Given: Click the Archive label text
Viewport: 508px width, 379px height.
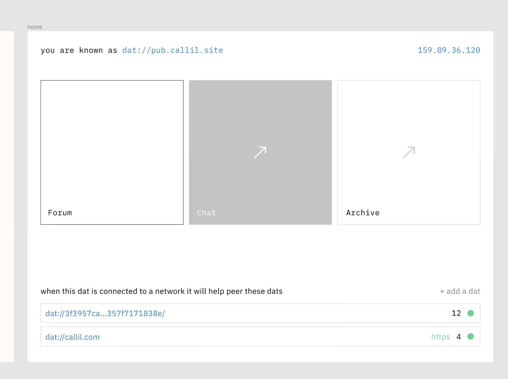Looking at the screenshot, I should 363,213.
